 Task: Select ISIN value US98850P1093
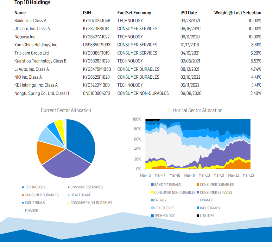click(x=97, y=45)
